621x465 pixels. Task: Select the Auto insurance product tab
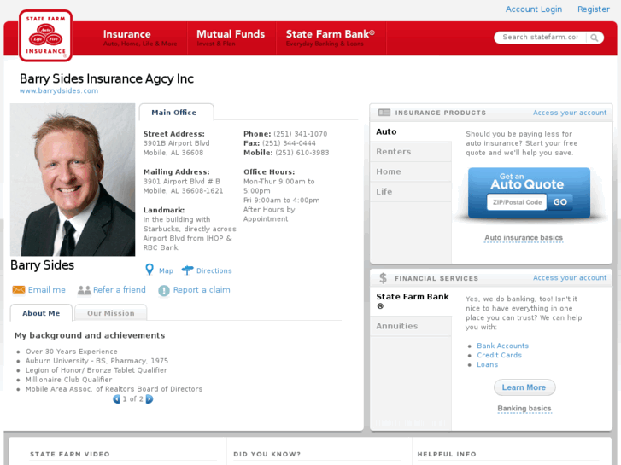411,131
